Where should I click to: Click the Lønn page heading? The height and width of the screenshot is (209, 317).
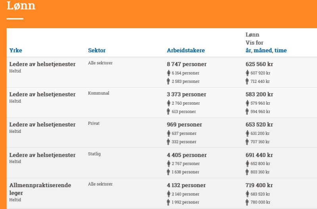21,6
